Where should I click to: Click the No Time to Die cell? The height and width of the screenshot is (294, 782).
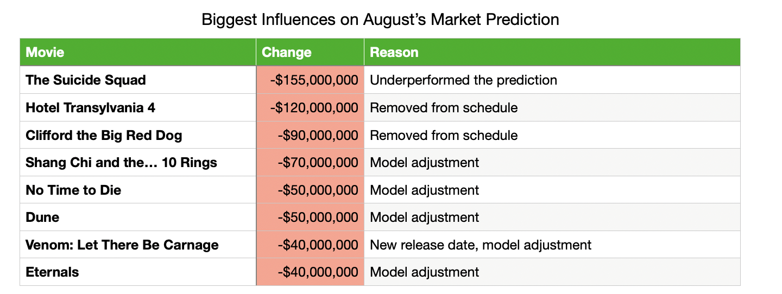click(x=73, y=190)
